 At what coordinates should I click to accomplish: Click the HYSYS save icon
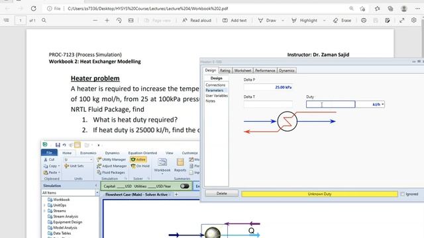tap(58, 145)
